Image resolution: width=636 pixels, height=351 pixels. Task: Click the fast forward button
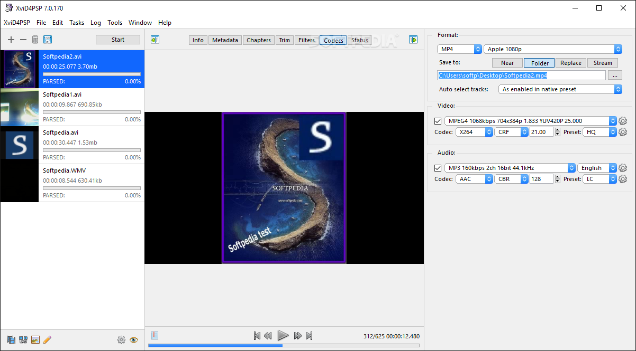coord(298,336)
